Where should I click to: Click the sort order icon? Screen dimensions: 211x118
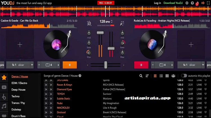tap(147, 76)
